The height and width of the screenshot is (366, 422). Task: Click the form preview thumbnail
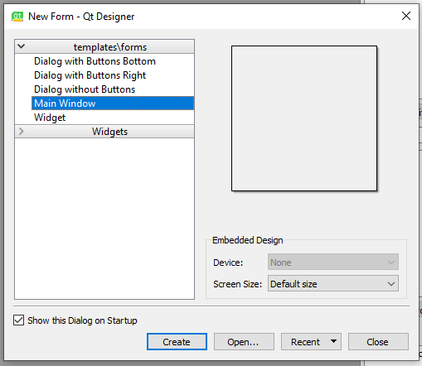pos(304,118)
